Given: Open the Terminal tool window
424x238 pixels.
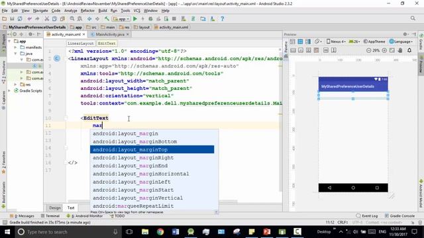Looking at the screenshot, I should pyautogui.click(x=50, y=216).
